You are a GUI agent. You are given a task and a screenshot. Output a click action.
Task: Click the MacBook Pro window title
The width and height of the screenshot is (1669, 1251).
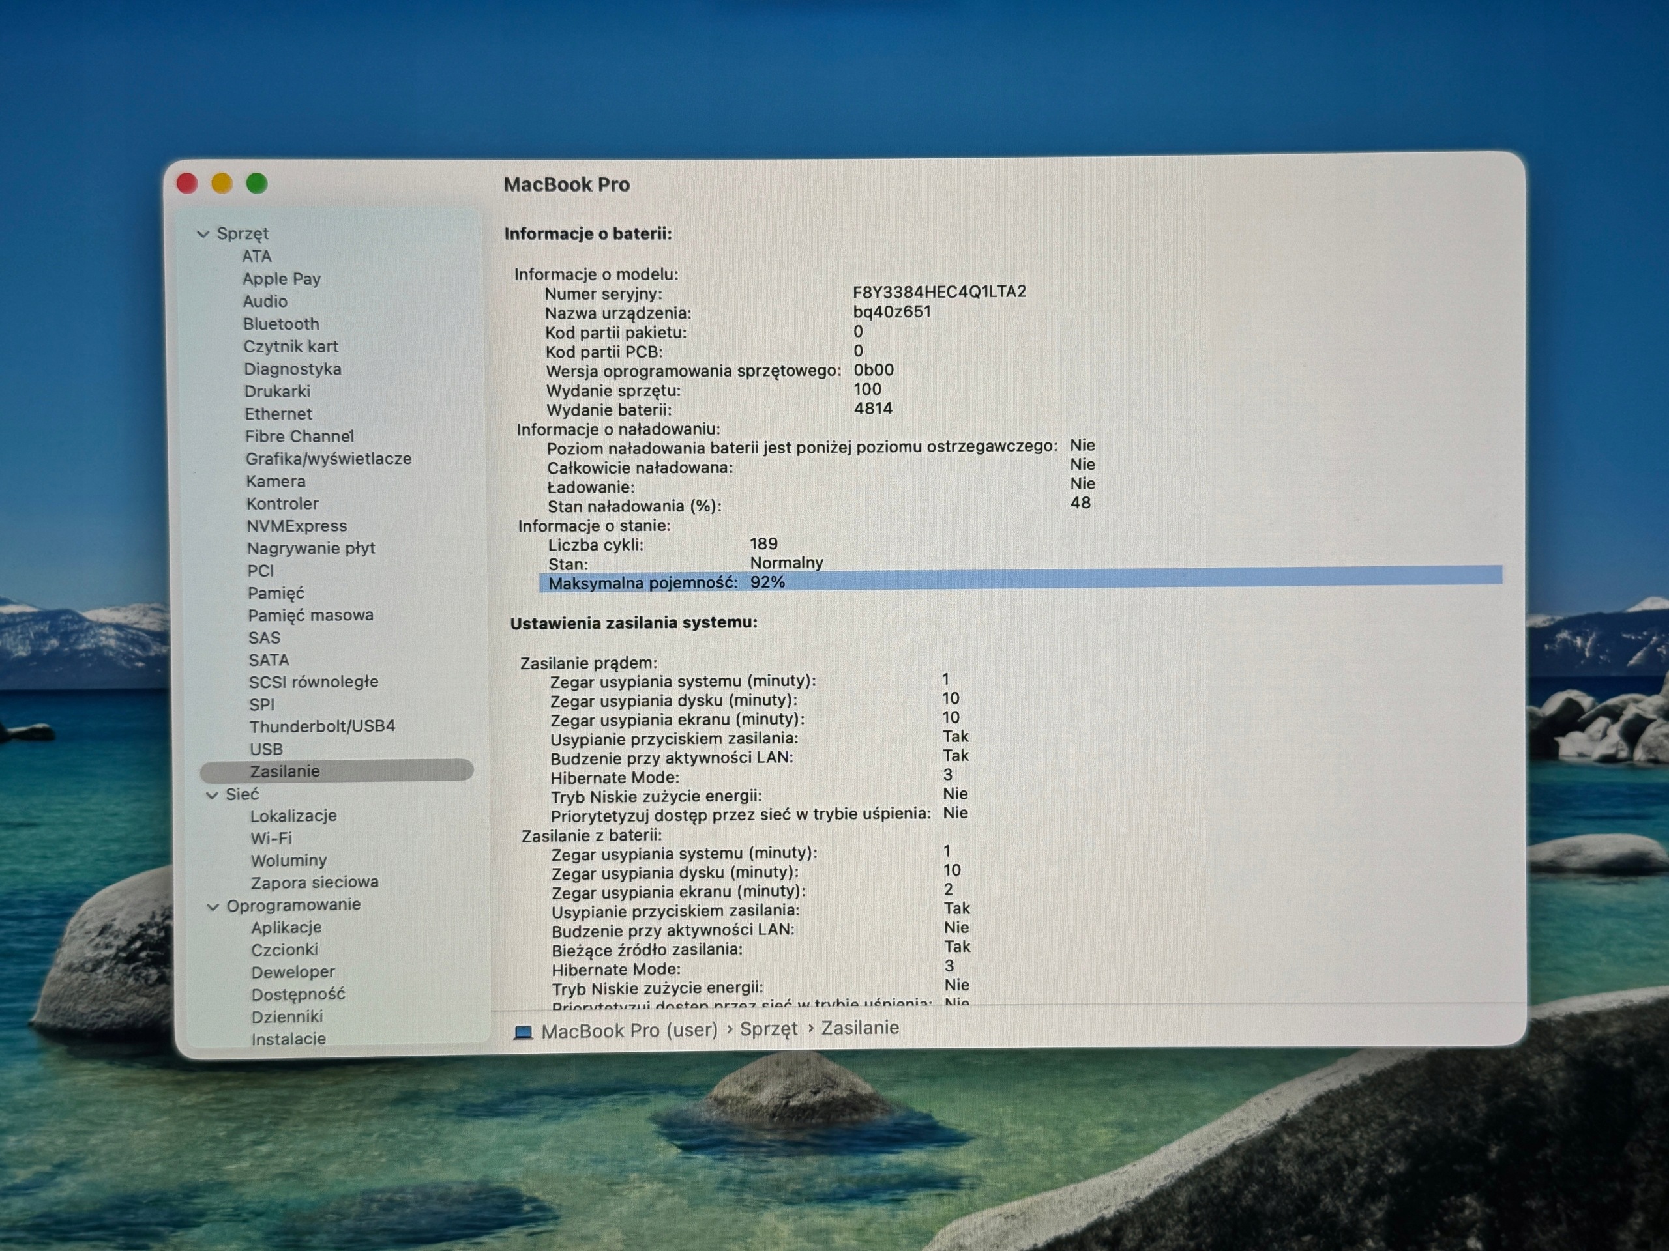[x=567, y=185]
